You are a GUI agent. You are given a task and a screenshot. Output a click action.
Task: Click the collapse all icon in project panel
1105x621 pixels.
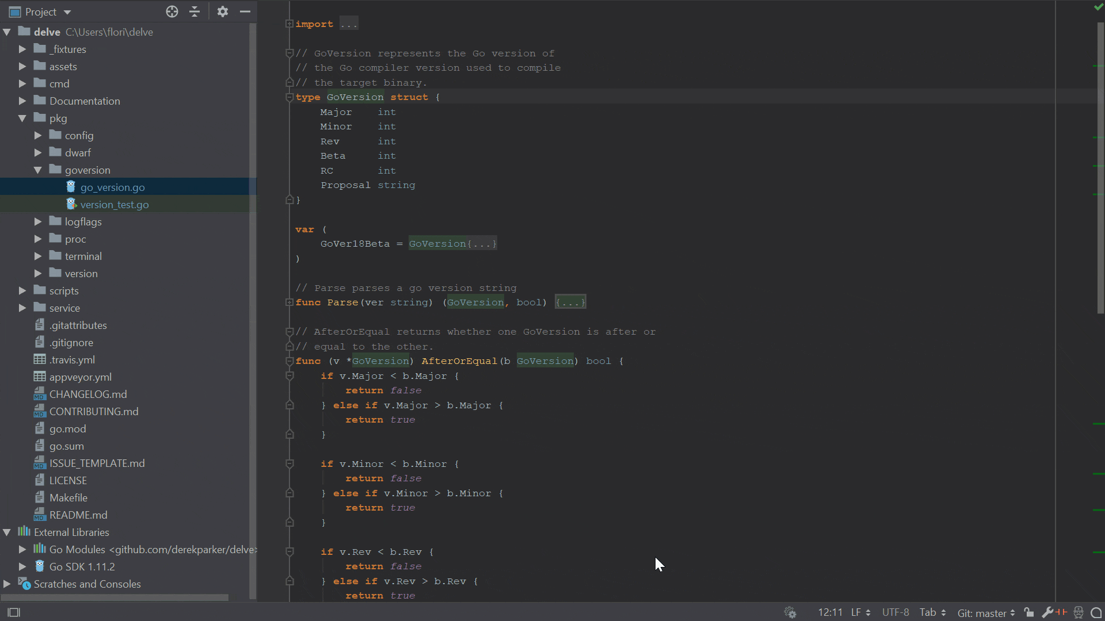tap(195, 11)
